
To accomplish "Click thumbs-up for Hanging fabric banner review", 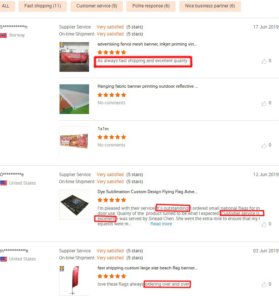I will pyautogui.click(x=264, y=103).
